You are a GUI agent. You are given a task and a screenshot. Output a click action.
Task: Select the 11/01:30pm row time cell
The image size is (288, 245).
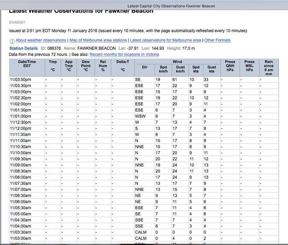pos(27,110)
